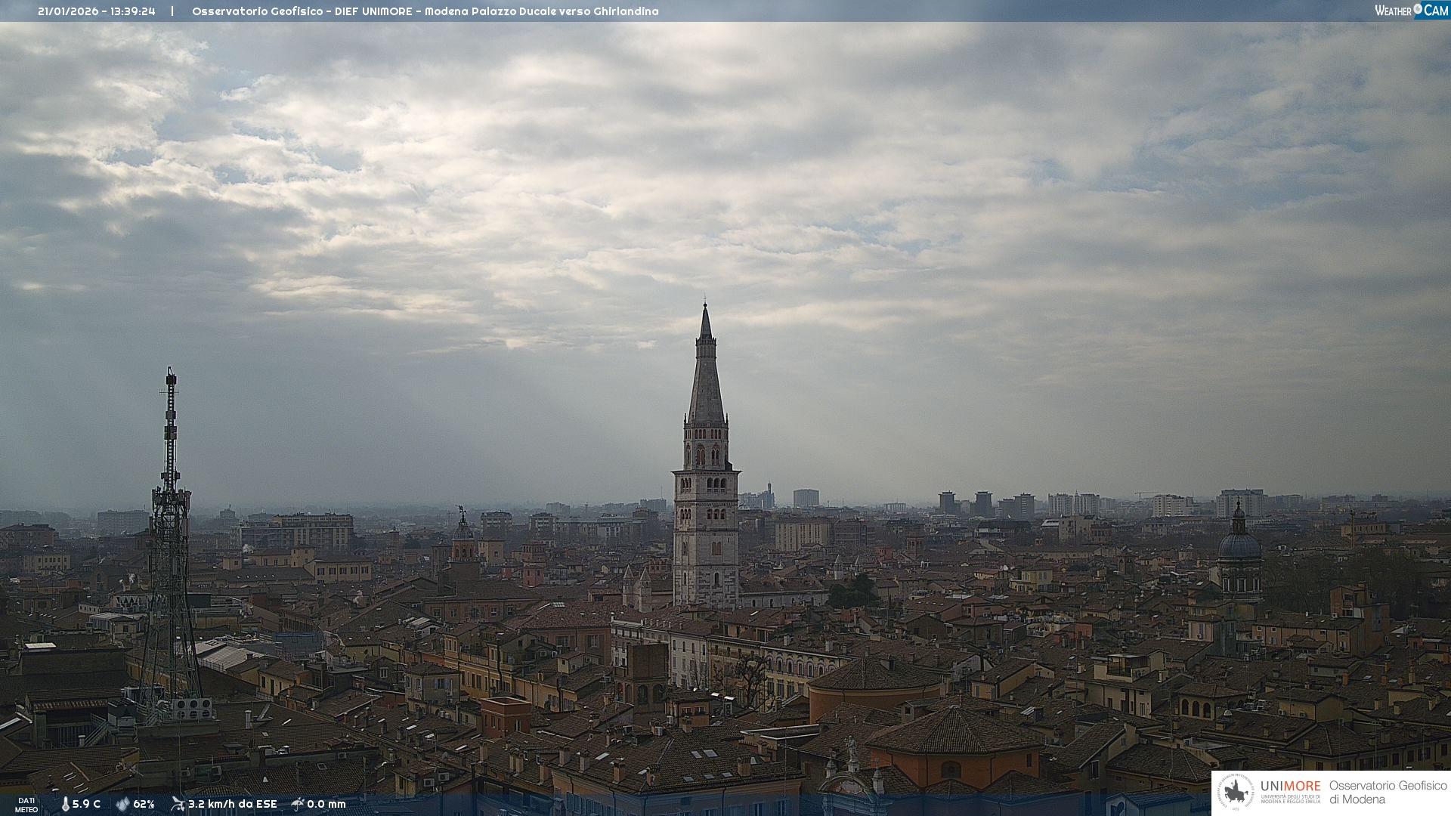Click Osservatorio Geofisico di Modena text
Screen dimensions: 1451x816
(1388, 792)
